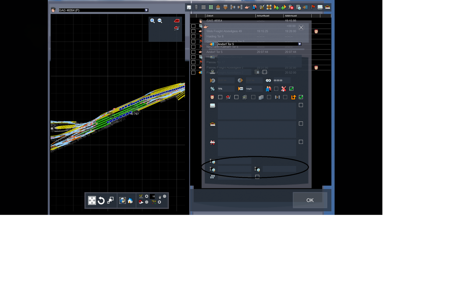Image resolution: width=473 pixels, height=308 pixels.
Task: Click the alarm clock in the Wels Freight row
Action: click(x=316, y=31)
